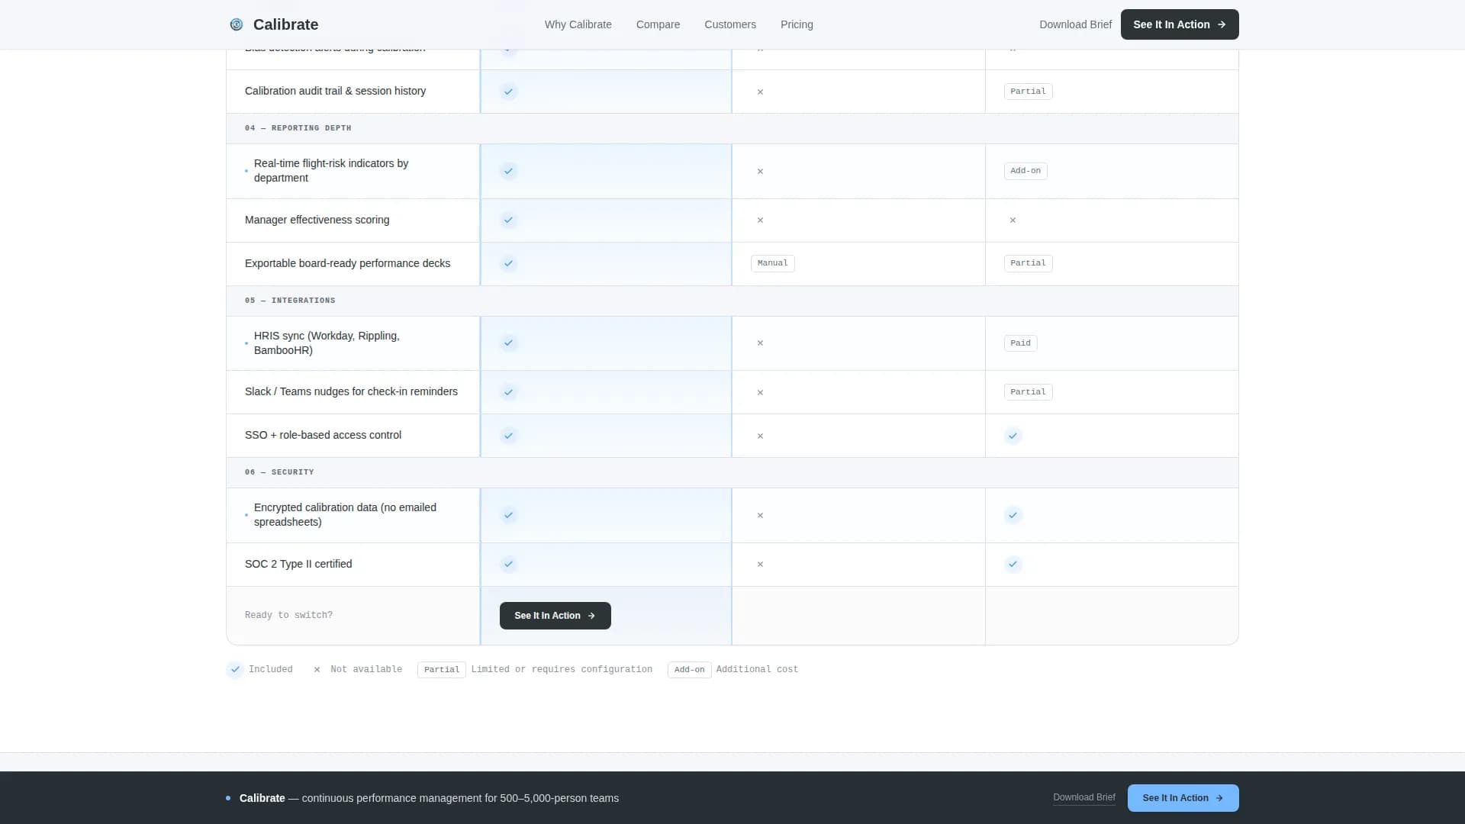1465x824 pixels.
Task: Click 'SOC 2 Type II certified' label
Action: (x=298, y=564)
